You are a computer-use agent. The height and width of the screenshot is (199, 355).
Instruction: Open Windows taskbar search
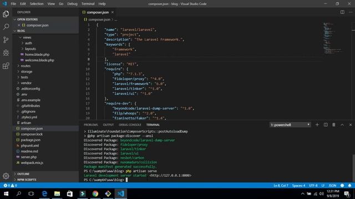(19, 193)
